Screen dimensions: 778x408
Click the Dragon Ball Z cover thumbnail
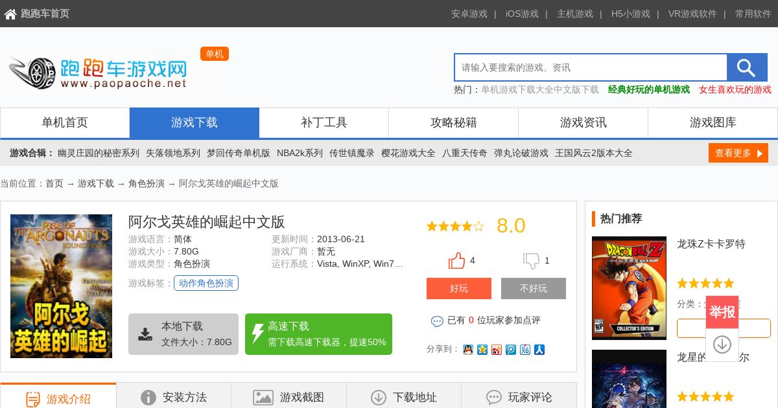pos(629,288)
